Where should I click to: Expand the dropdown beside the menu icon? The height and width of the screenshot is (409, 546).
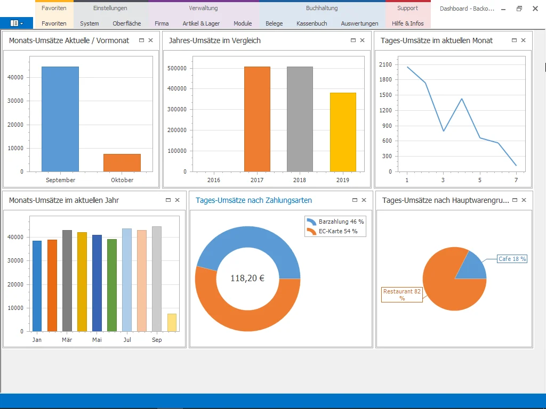[21, 23]
